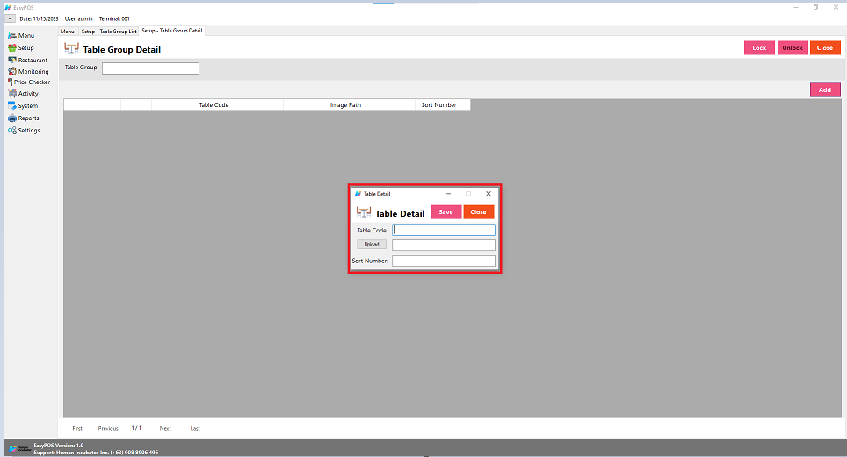
Task: Open the Monitoring section
Action: (x=28, y=71)
